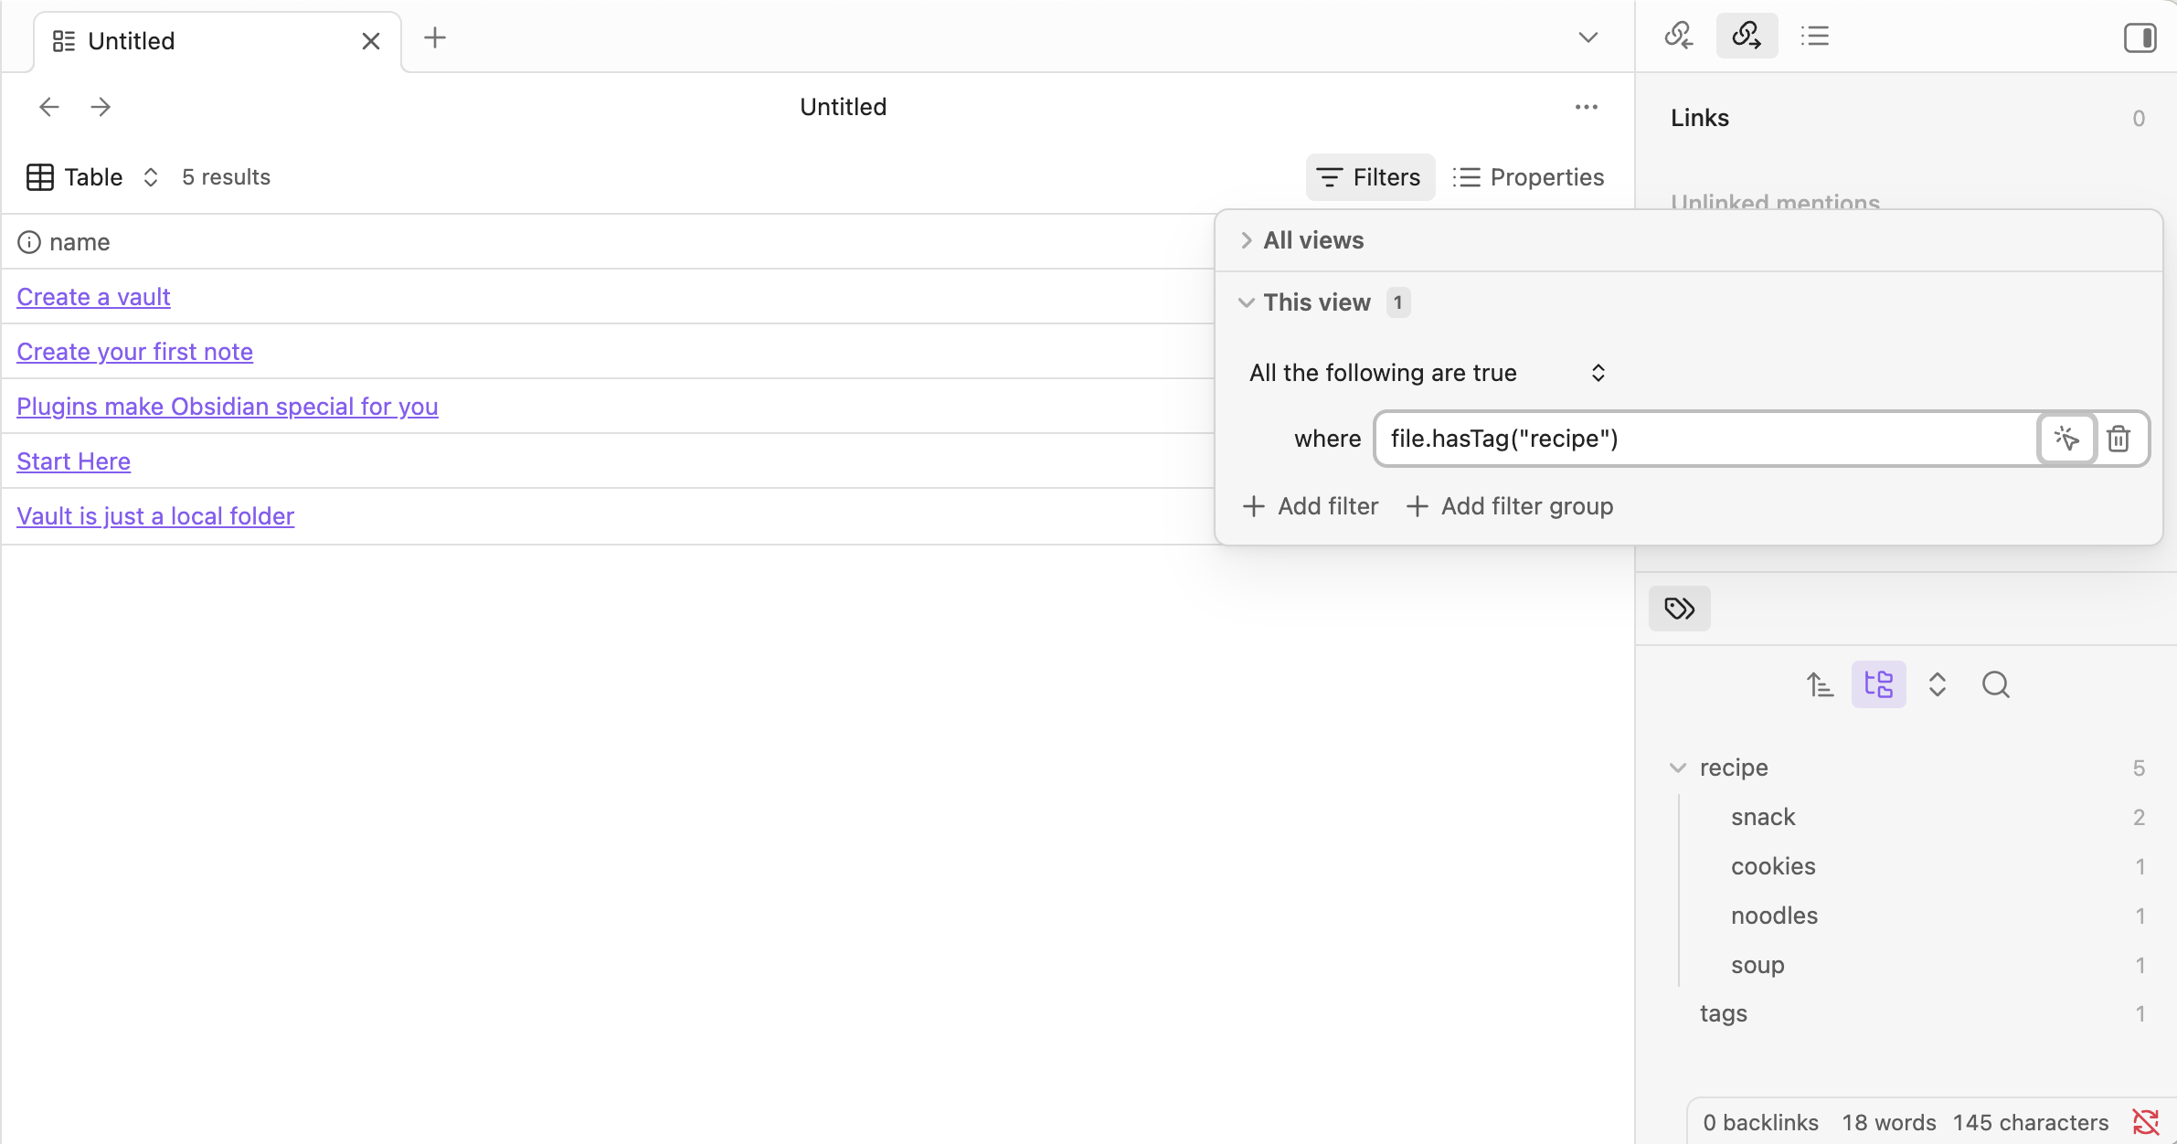Open the 'Create a vault' note
Screen dimensions: 2177x1144
[93, 297]
